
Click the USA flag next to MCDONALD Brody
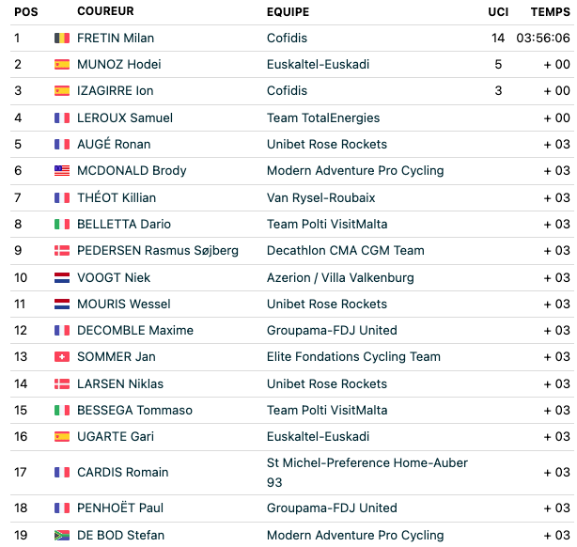62,170
